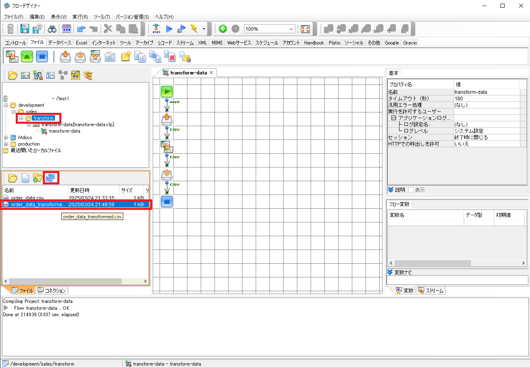Start debug execution with the bug icon
The height and width of the screenshot is (368, 530).
(x=181, y=28)
